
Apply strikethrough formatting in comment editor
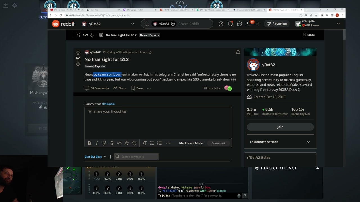click(x=112, y=143)
